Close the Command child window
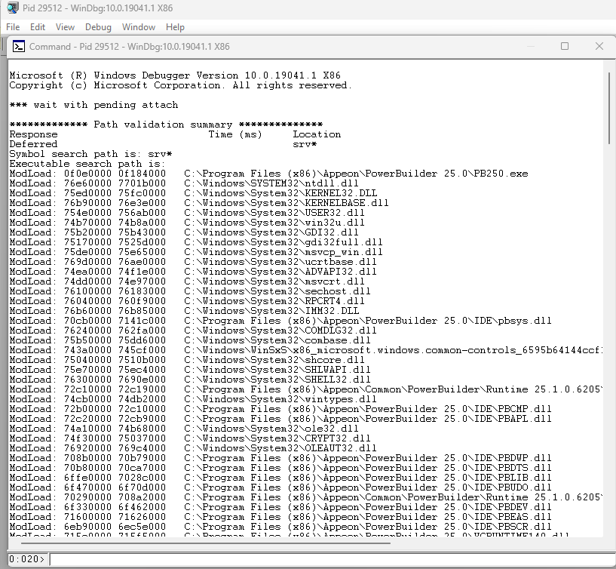The height and width of the screenshot is (569, 616). (x=599, y=46)
